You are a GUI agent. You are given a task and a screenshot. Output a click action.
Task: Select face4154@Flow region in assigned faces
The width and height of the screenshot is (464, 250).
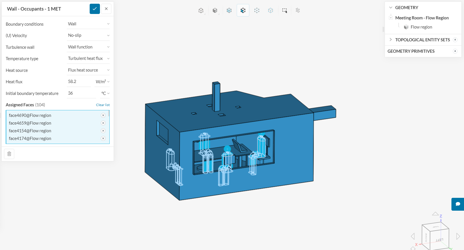pyautogui.click(x=30, y=131)
